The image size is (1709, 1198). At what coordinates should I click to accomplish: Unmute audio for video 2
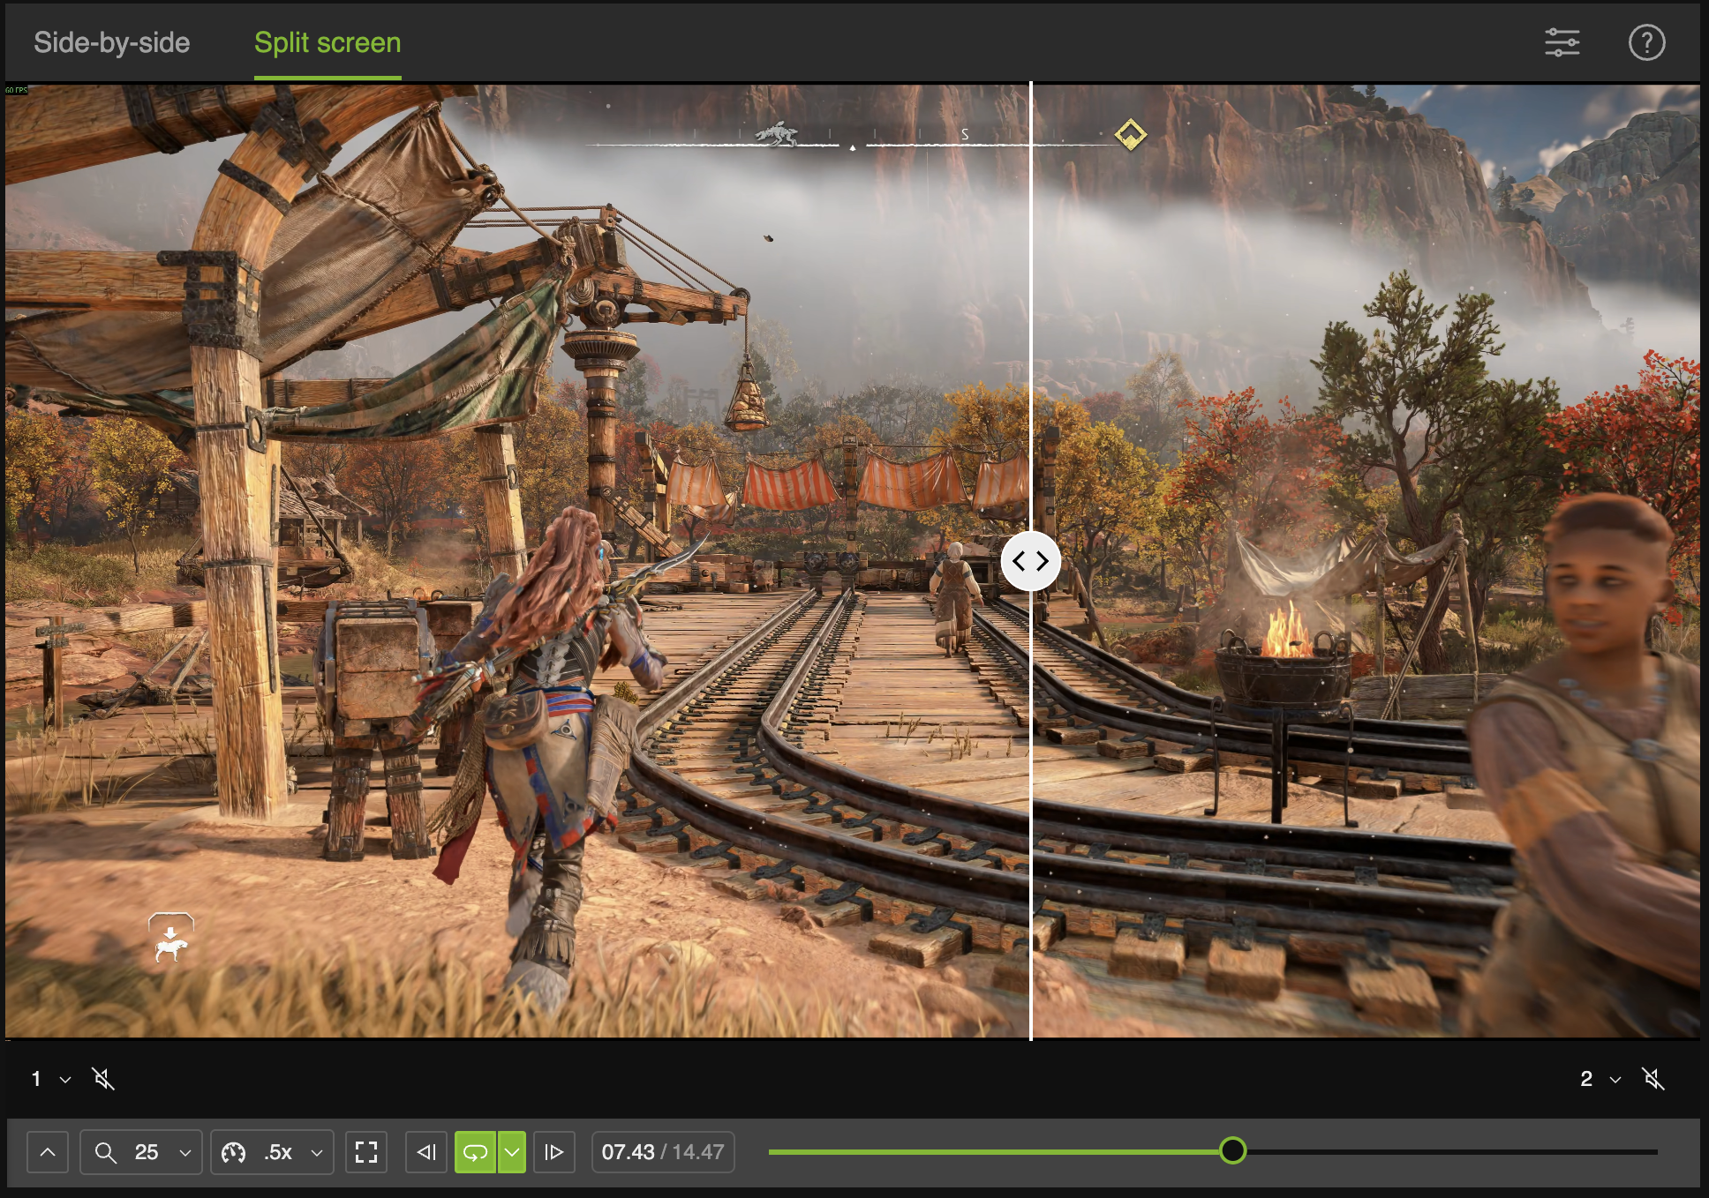1653,1078
